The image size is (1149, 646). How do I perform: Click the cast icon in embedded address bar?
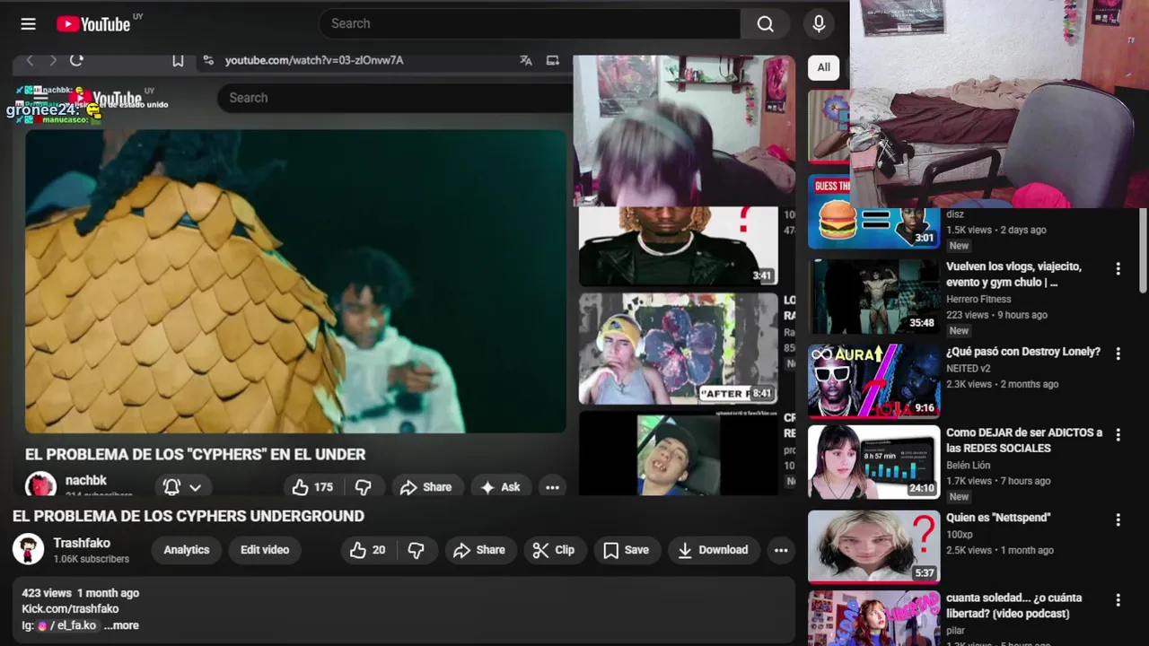(x=553, y=60)
